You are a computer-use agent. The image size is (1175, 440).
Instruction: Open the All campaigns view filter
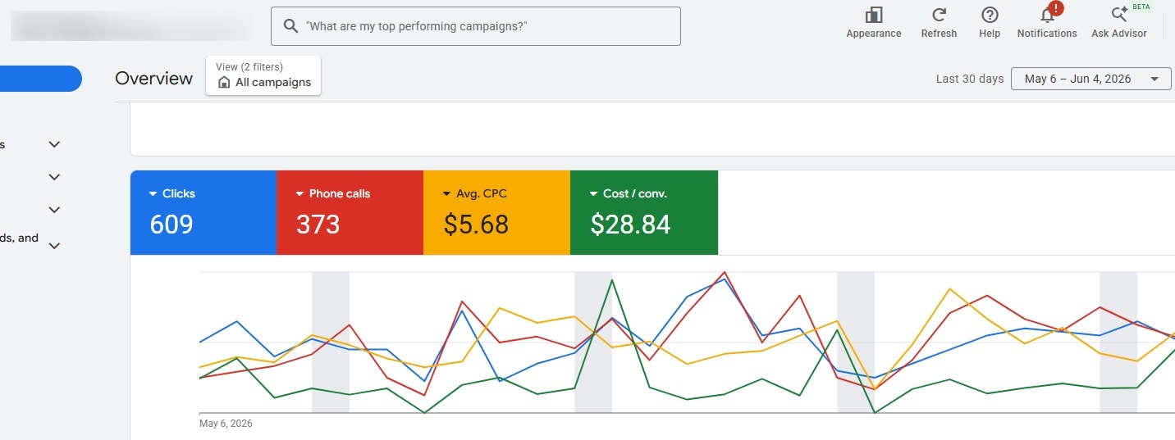pyautogui.click(x=263, y=75)
